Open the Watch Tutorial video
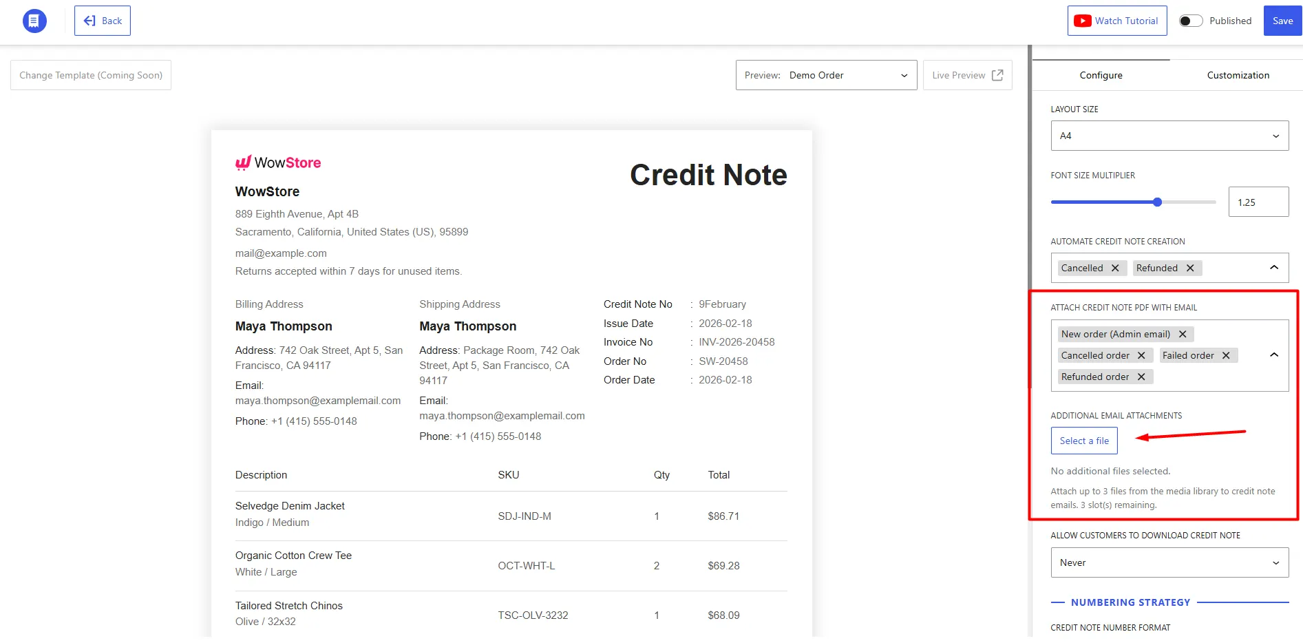 point(1117,21)
